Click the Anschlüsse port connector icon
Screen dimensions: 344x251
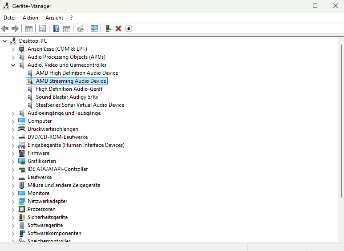(x=21, y=49)
